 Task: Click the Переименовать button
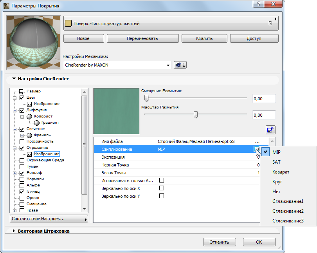pyautogui.click(x=142, y=38)
